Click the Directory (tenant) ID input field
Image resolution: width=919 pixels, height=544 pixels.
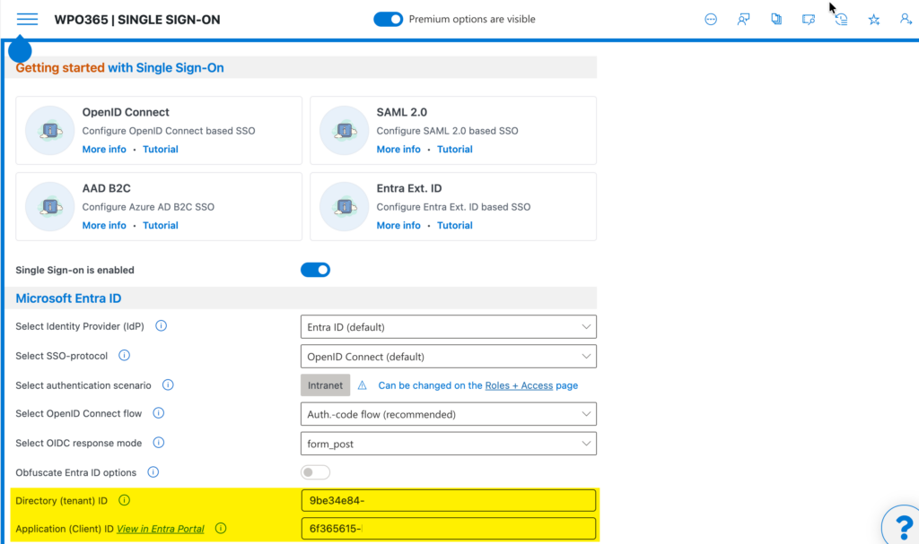448,499
